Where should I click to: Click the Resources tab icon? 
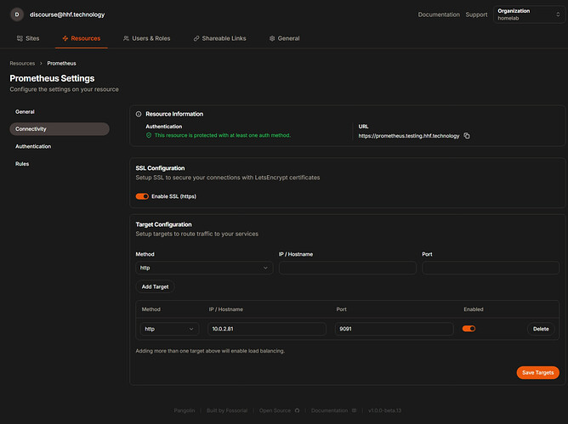pos(65,38)
